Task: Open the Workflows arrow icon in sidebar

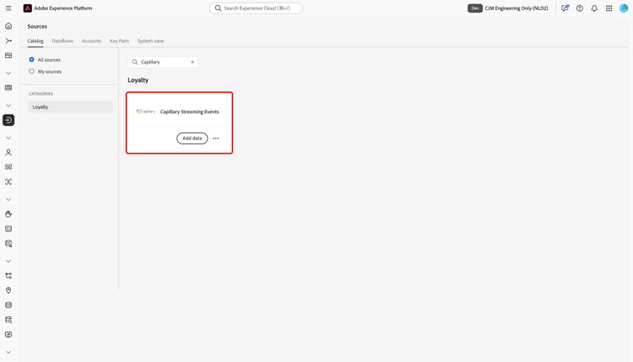Action: coord(8,41)
